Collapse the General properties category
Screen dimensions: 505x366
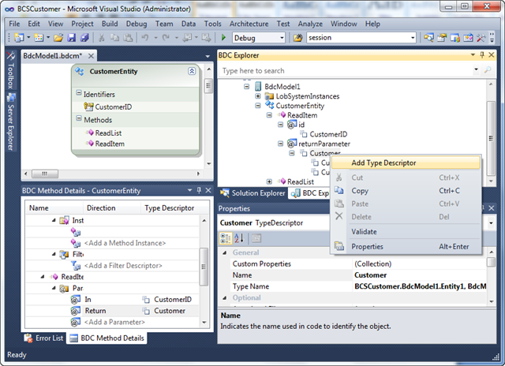224,252
